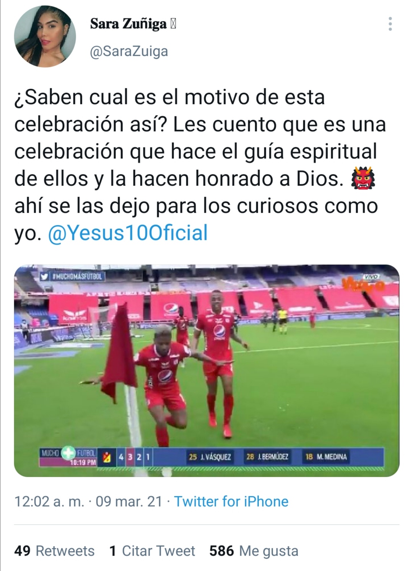This screenshot has width=413, height=571.
Task: Select the team crest icon on scoreboard
Action: 107,458
